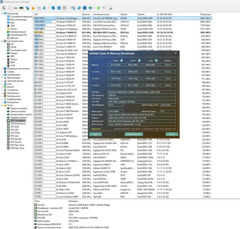The image size is (240, 229).
Task: Click the blue database stack toolbar icon
Action: click(59, 8)
